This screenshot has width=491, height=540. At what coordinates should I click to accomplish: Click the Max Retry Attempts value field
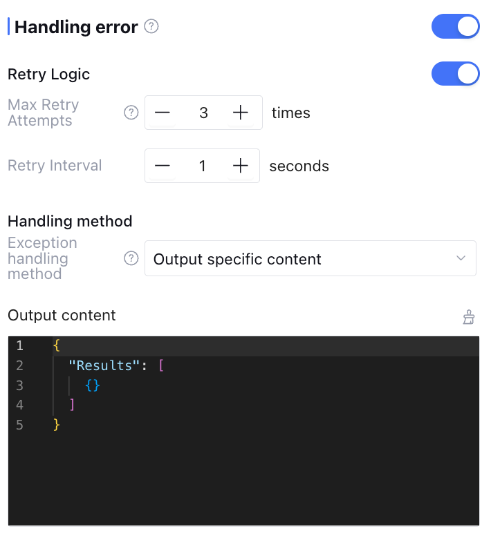[x=203, y=113]
